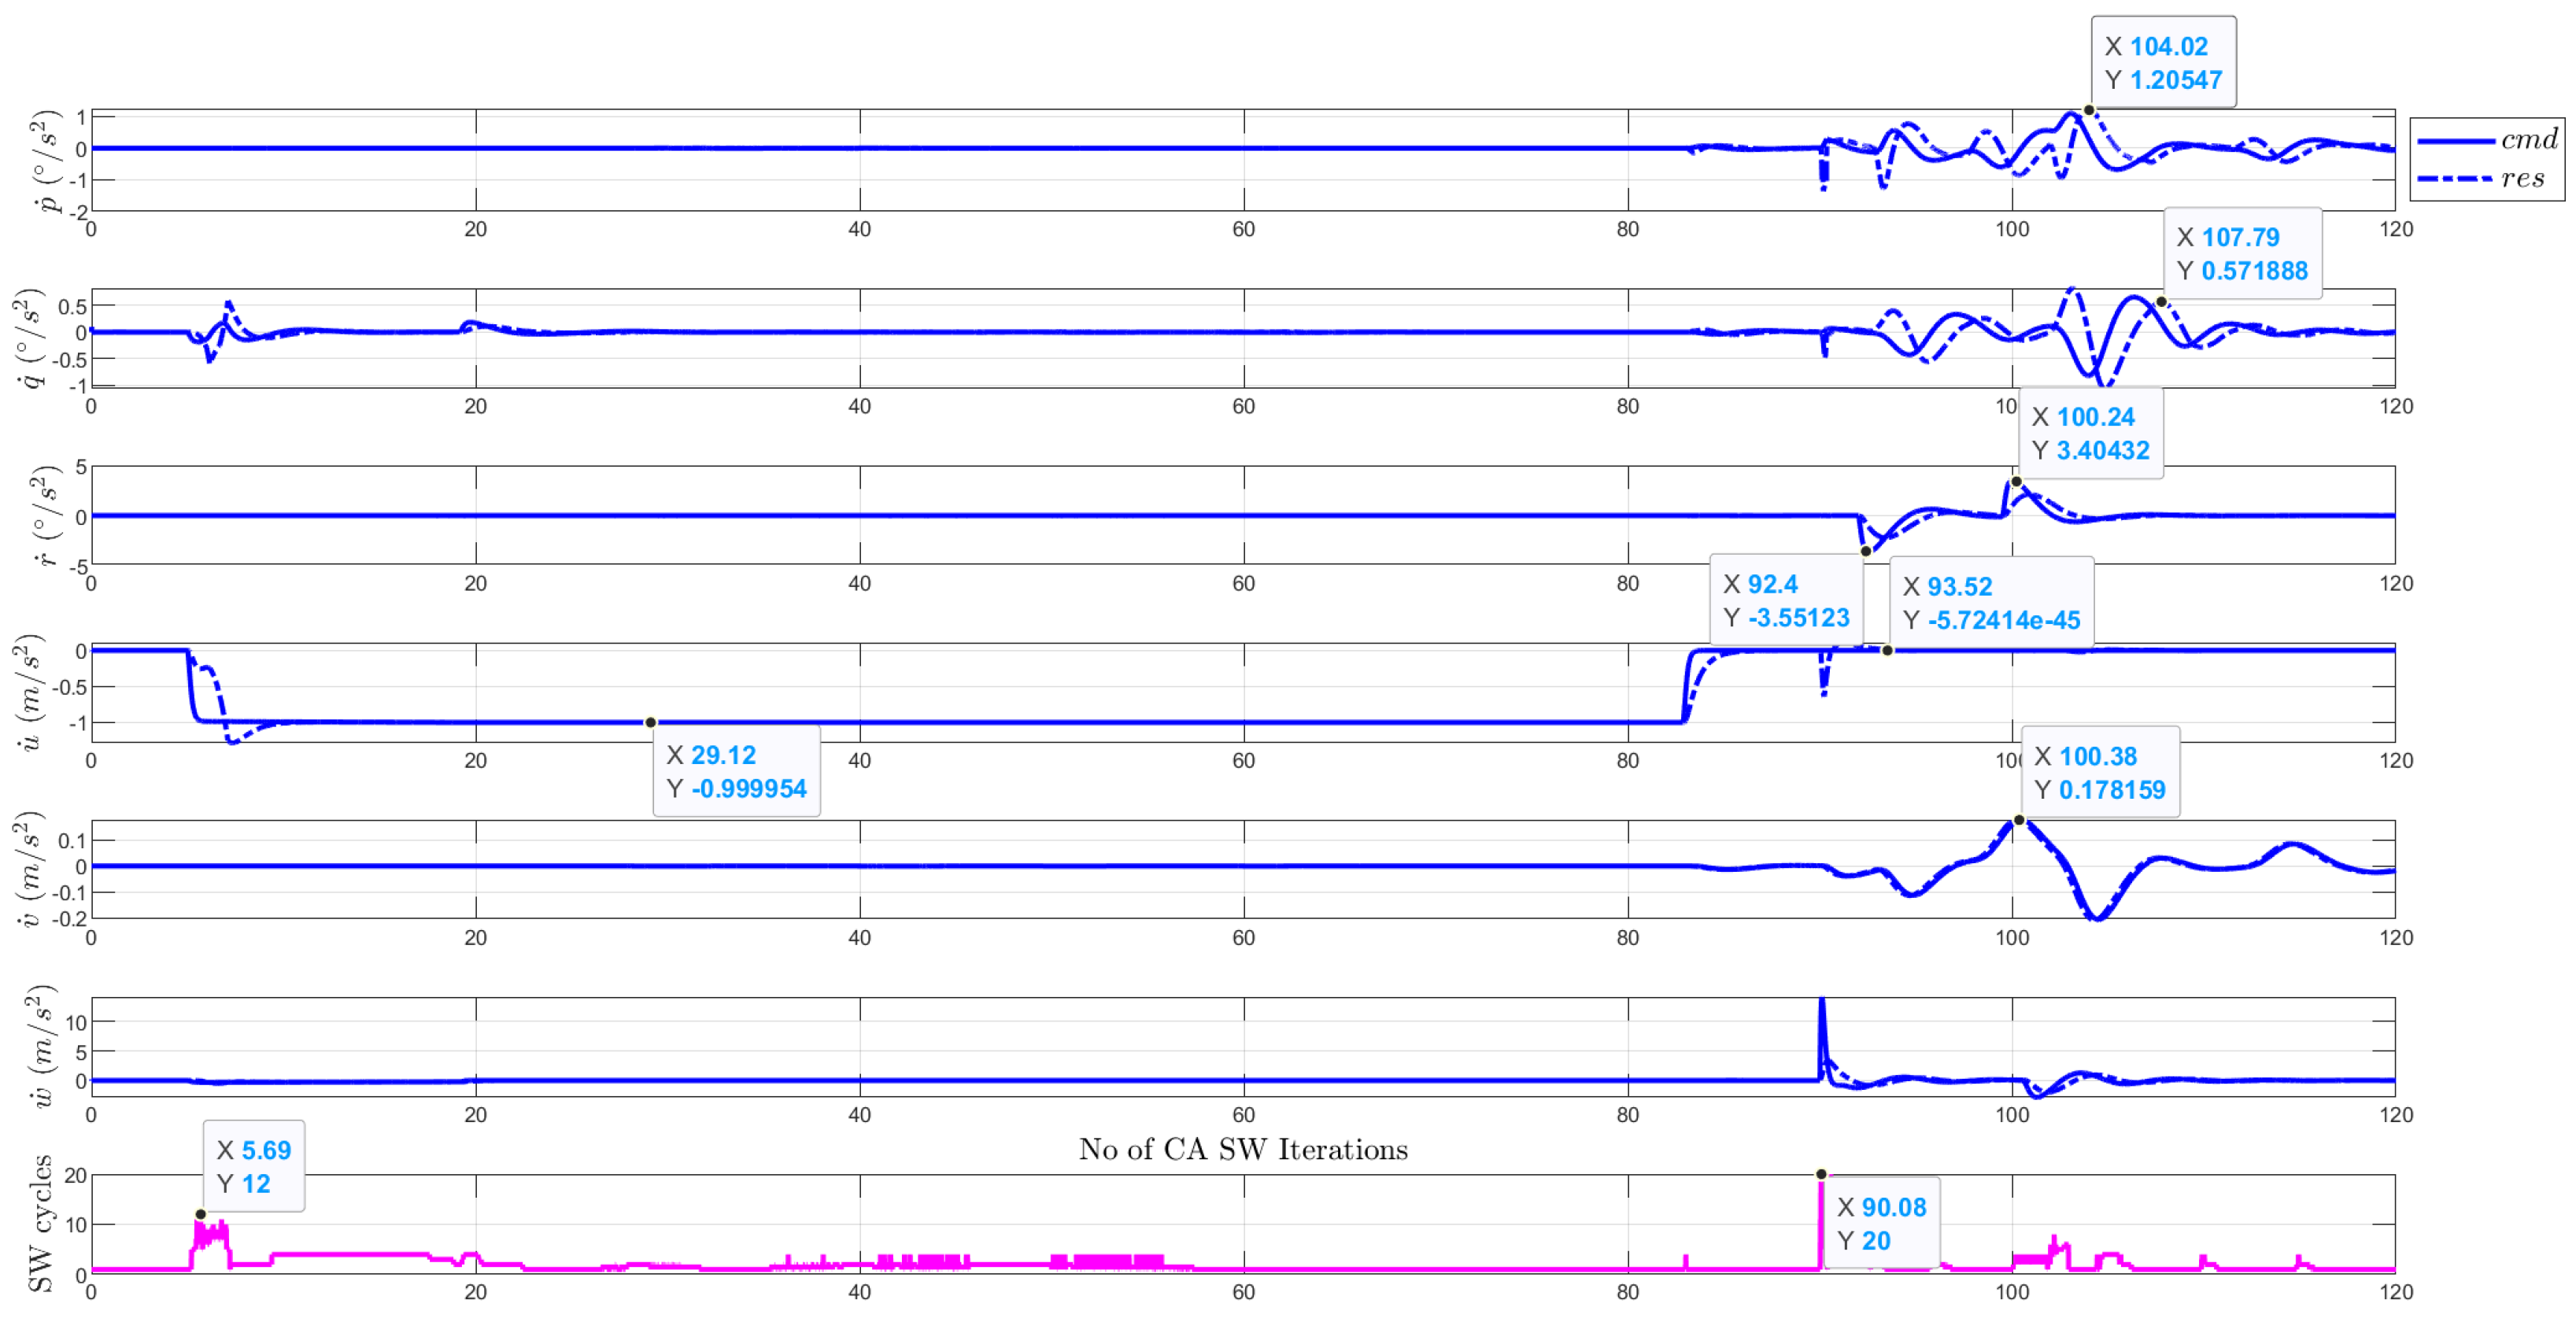The image size is (2576, 1322).
Task: Select the data tip showing X 100.38
Action: [x=2100, y=772]
